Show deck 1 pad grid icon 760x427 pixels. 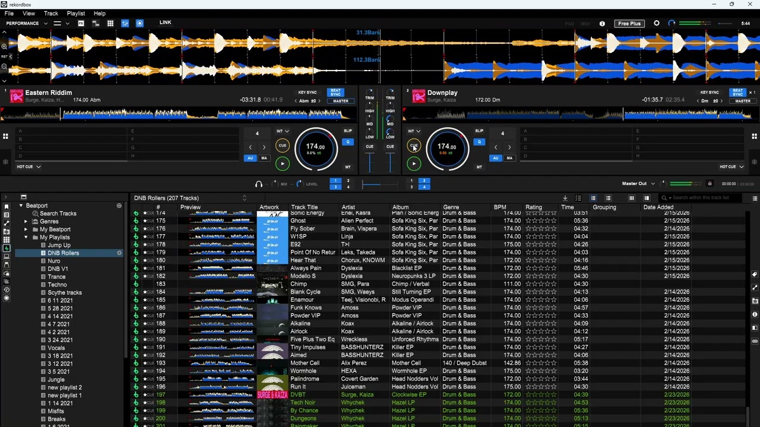click(5, 136)
